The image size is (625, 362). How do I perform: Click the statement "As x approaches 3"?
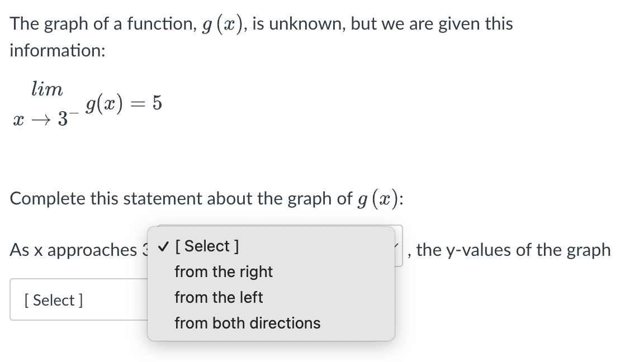79,250
